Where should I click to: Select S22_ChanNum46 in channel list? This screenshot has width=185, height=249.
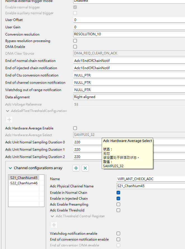pos(24,183)
